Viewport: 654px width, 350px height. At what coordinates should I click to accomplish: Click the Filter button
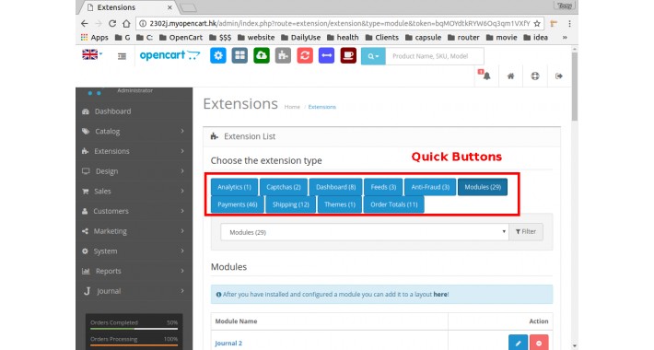(526, 231)
